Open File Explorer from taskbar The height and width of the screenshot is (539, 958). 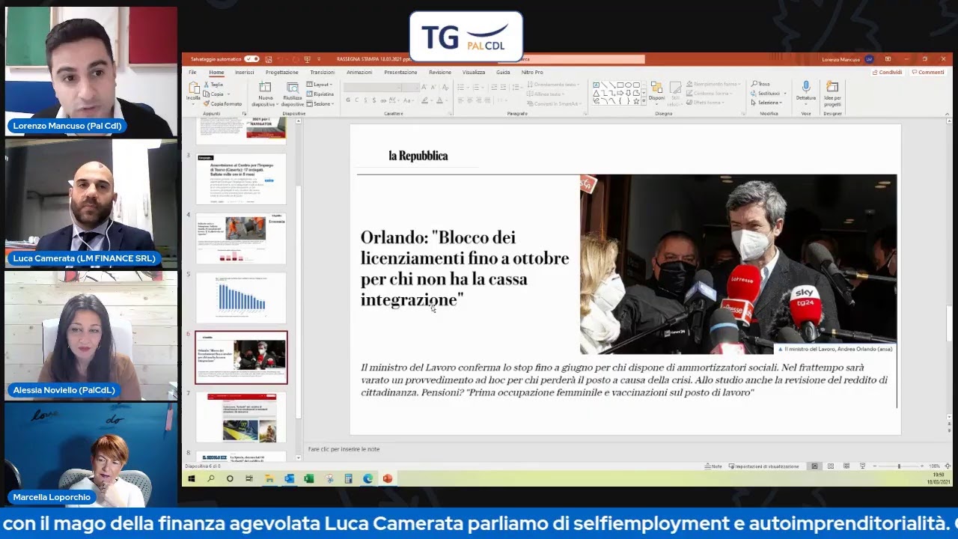click(269, 478)
